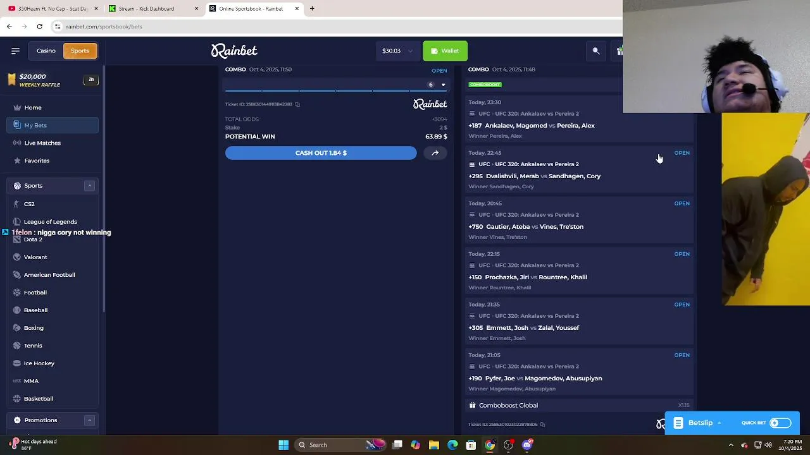
Task: Open Favorites in the sidebar
Action: 53,161
